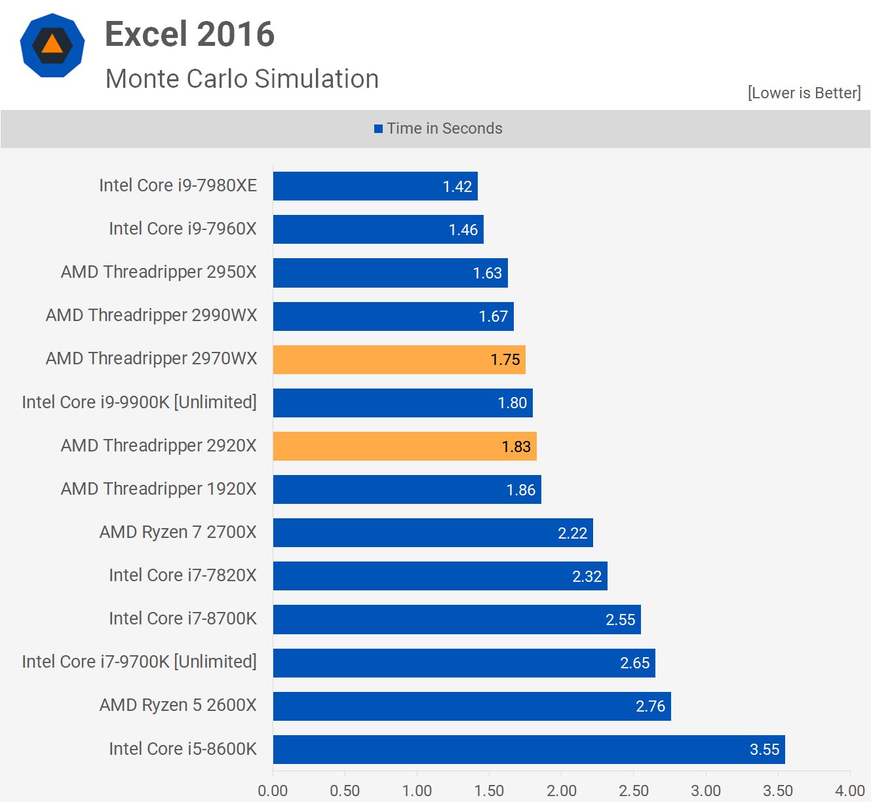Click the 2.32 bar value

point(587,577)
